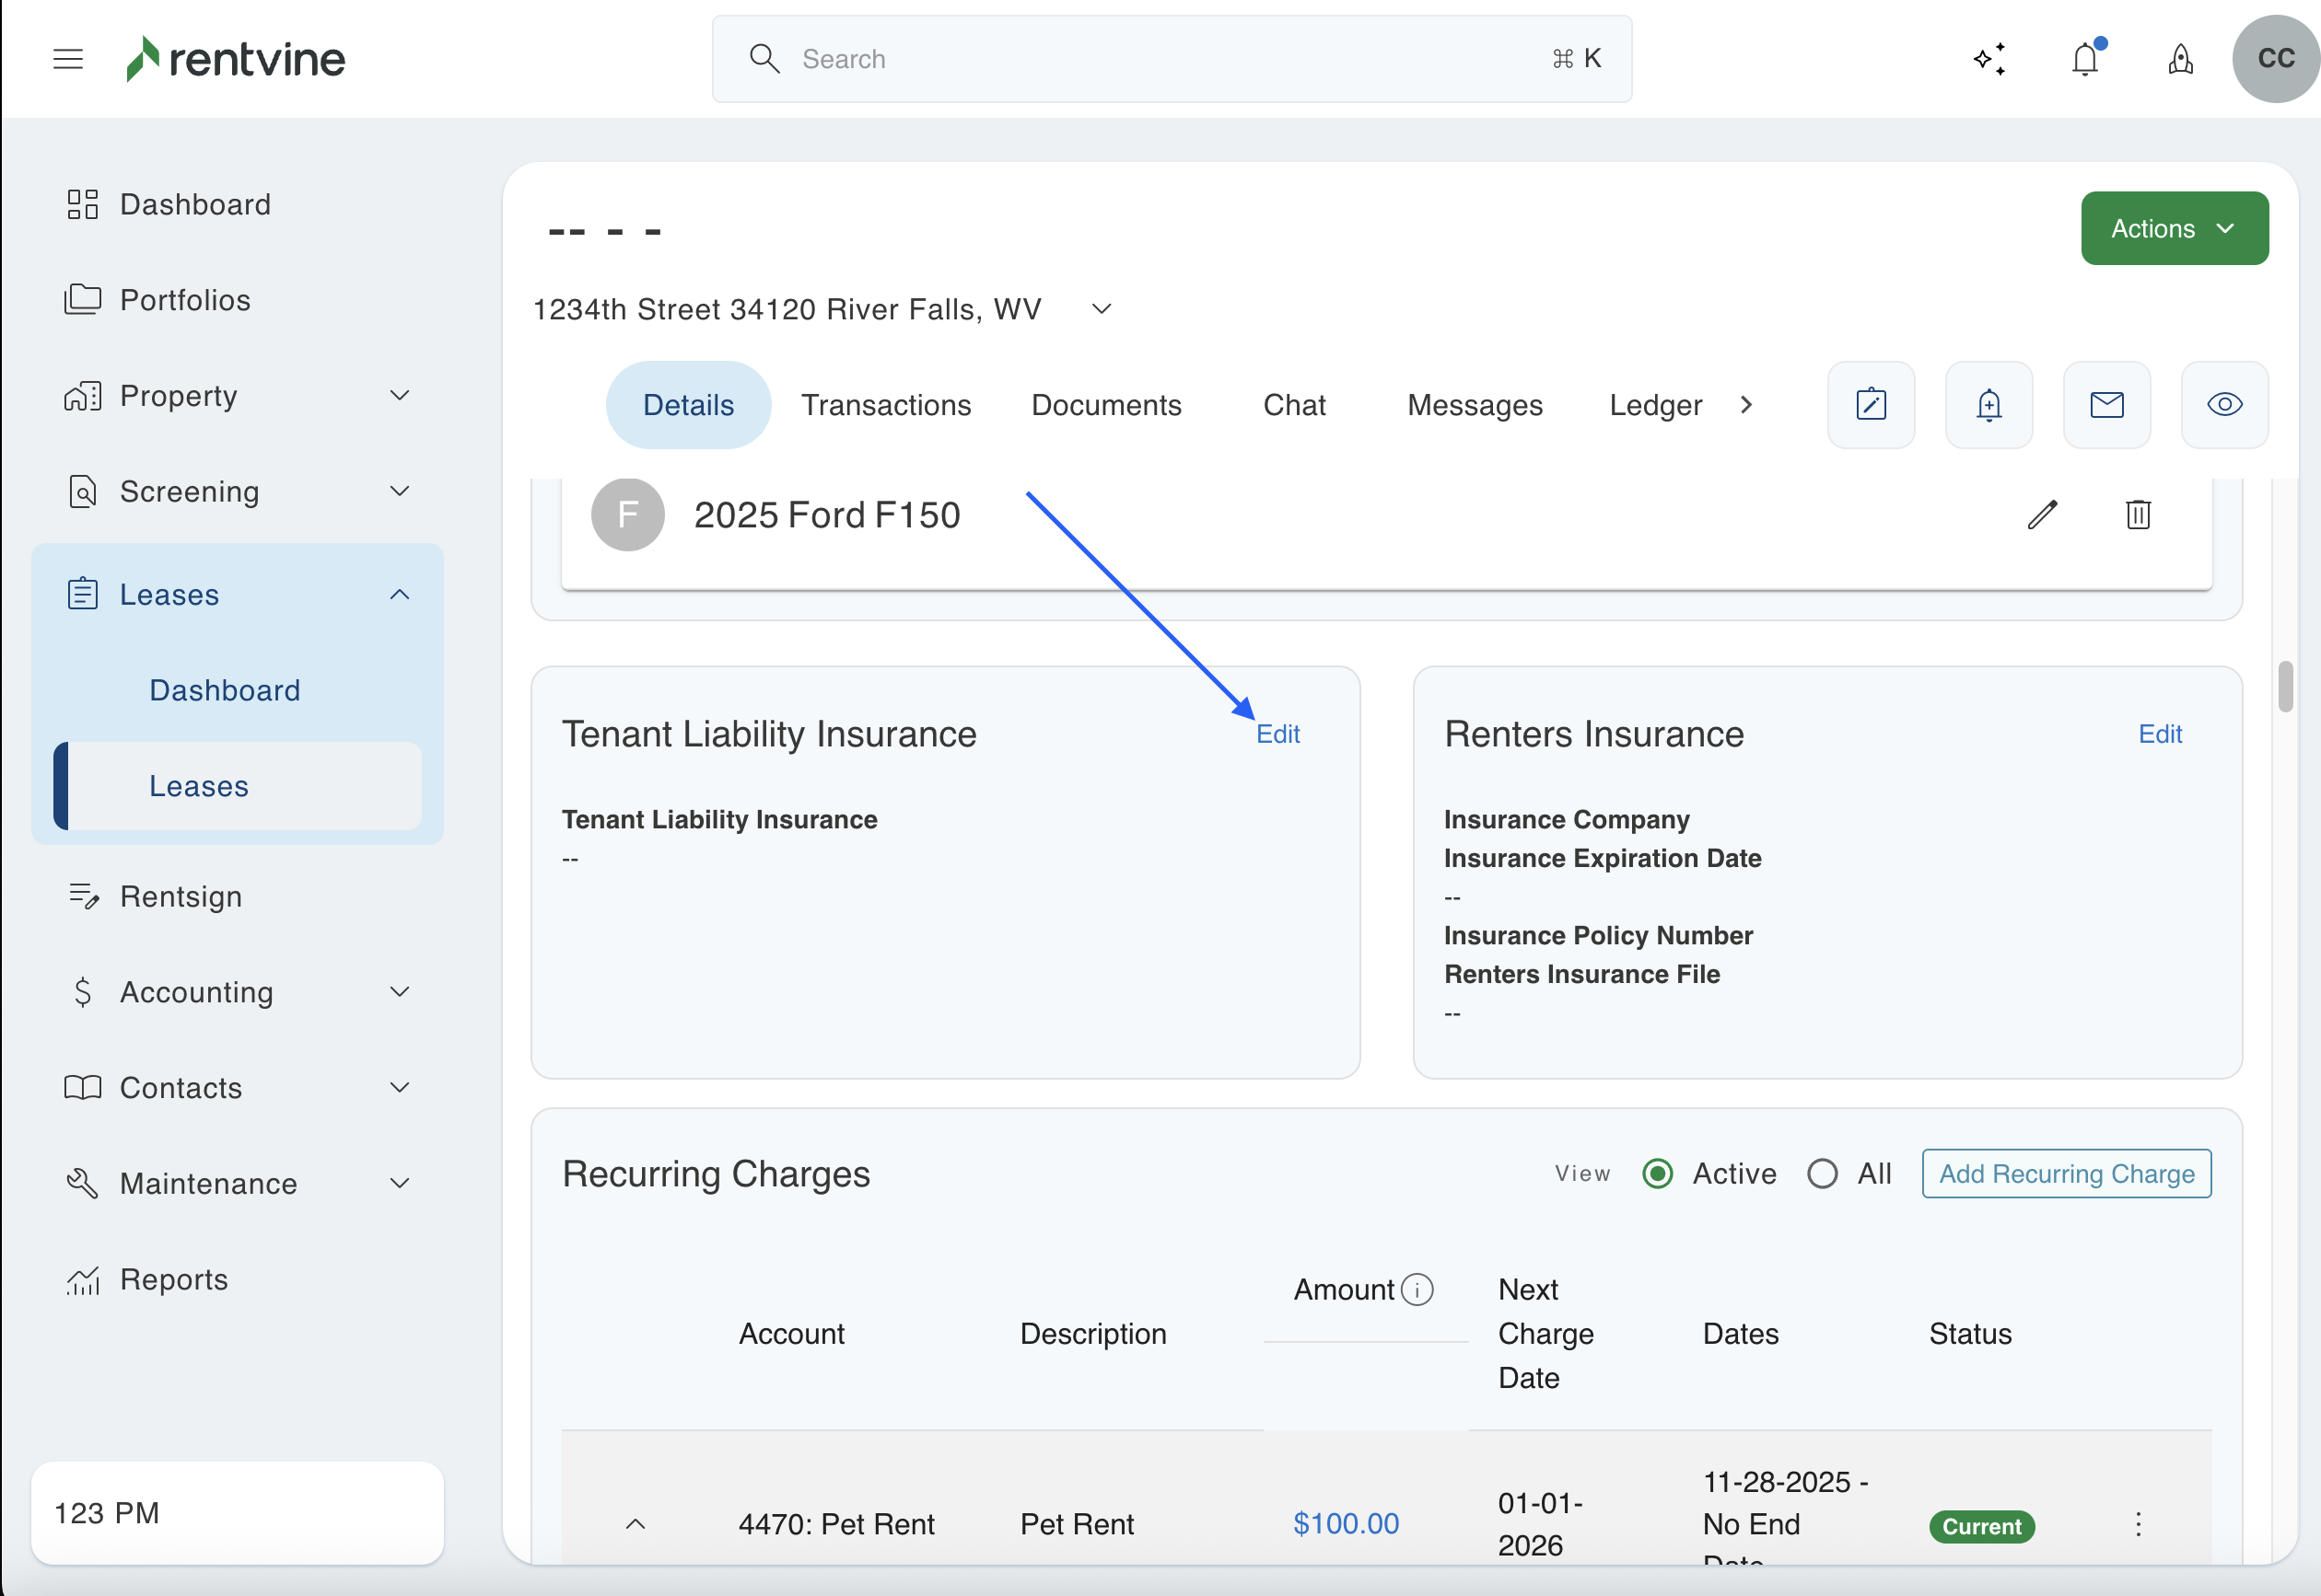
Task: Open the Actions dropdown button
Action: [2174, 229]
